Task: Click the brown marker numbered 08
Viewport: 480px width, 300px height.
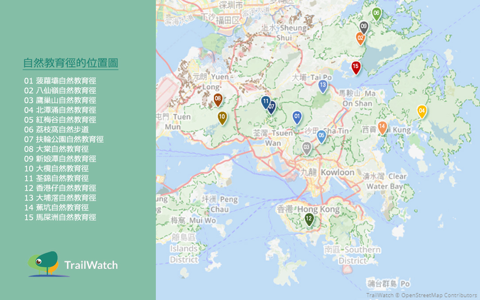Action: 217,99
